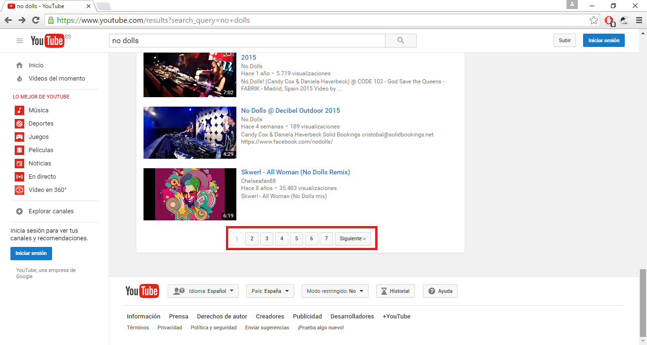Open the Privacidad footer link
Image resolution: width=647 pixels, height=345 pixels.
click(170, 328)
